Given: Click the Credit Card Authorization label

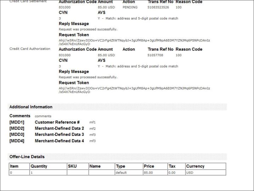Looking at the screenshot, I should click(x=30, y=49).
